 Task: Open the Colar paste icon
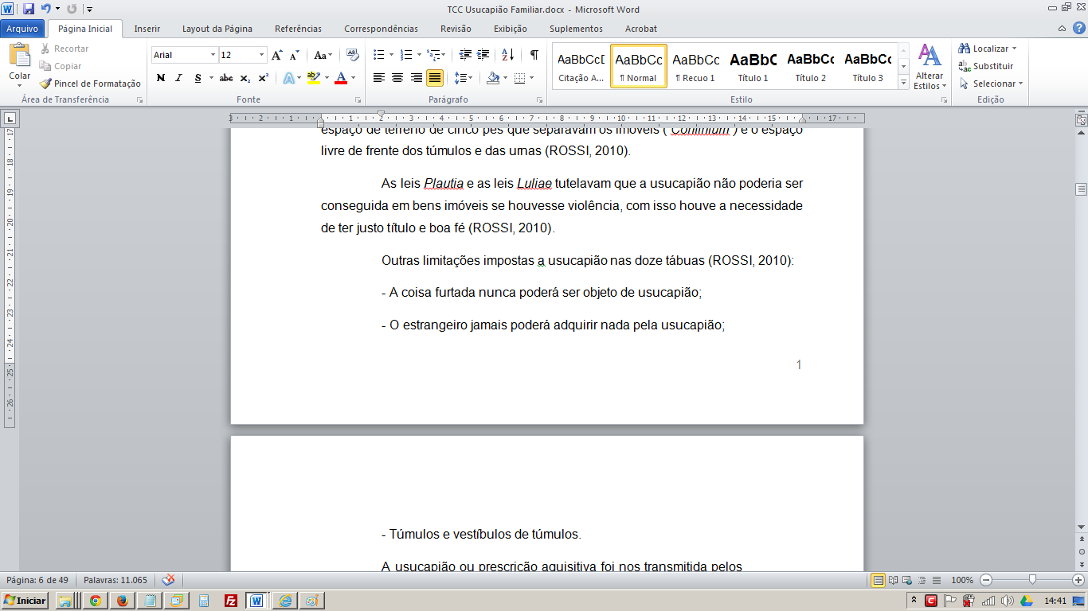20,56
